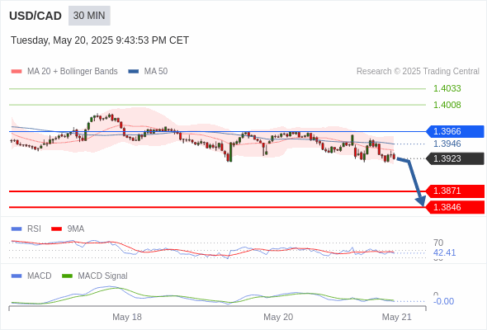Click the MA 20 + Bollinger Bands legend swatch
Viewport: 487px width, 330px height.
click(17, 72)
